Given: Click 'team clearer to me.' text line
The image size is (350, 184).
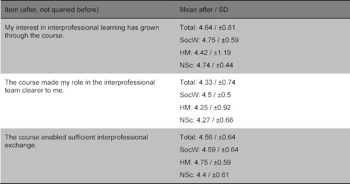Looking at the screenshot, I should point(34,90).
